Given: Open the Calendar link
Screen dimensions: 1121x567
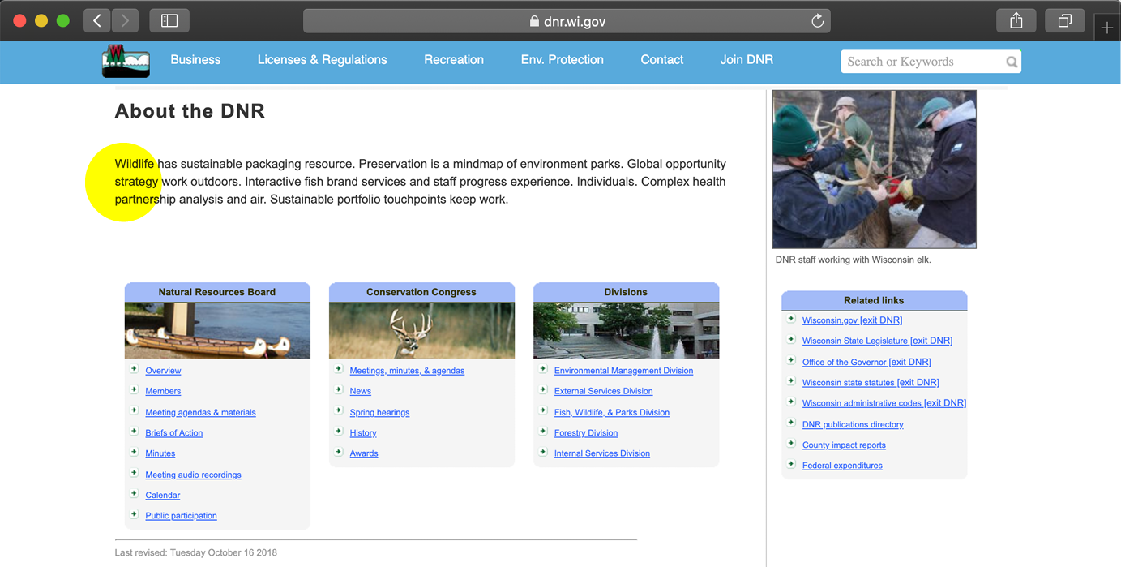Looking at the screenshot, I should [163, 495].
